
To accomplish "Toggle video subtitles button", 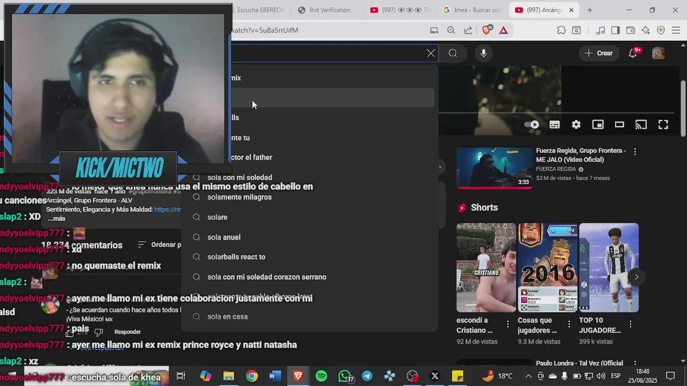I will pyautogui.click(x=554, y=124).
